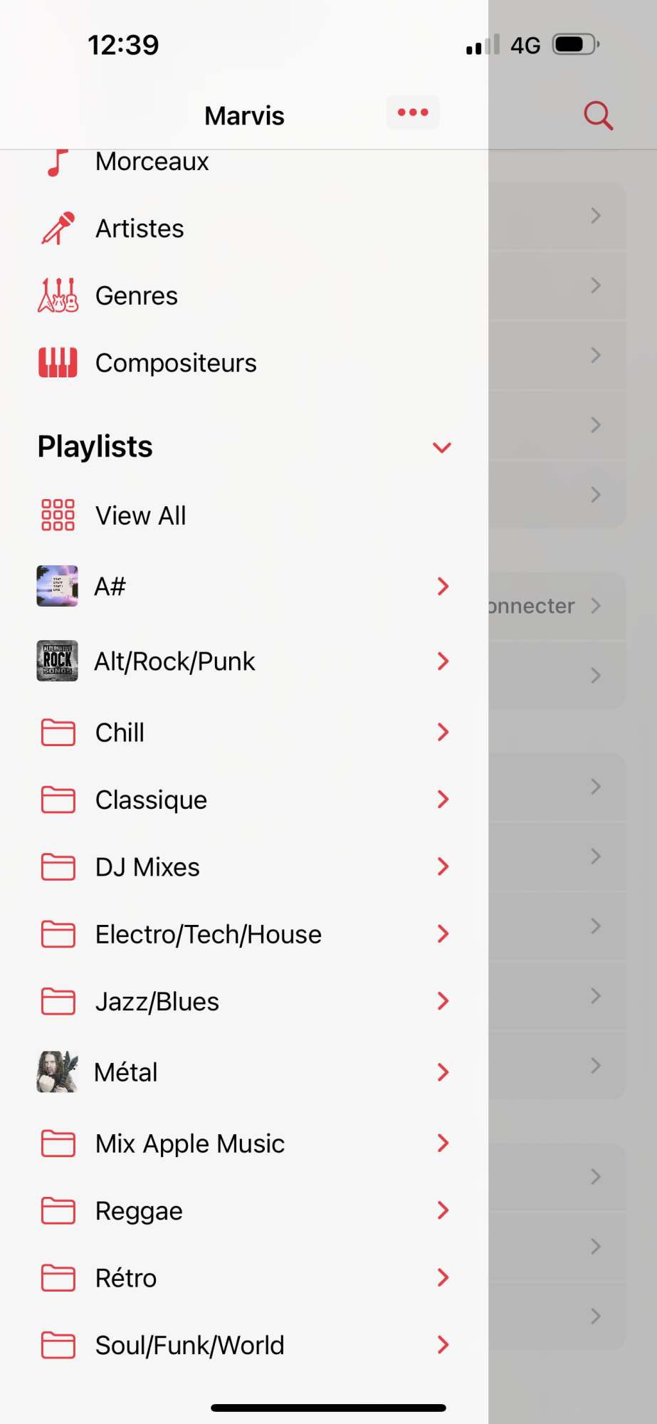Screen dimensions: 657x1424
Task: Tap the Métal playlist thumbnail
Action: (58, 1072)
